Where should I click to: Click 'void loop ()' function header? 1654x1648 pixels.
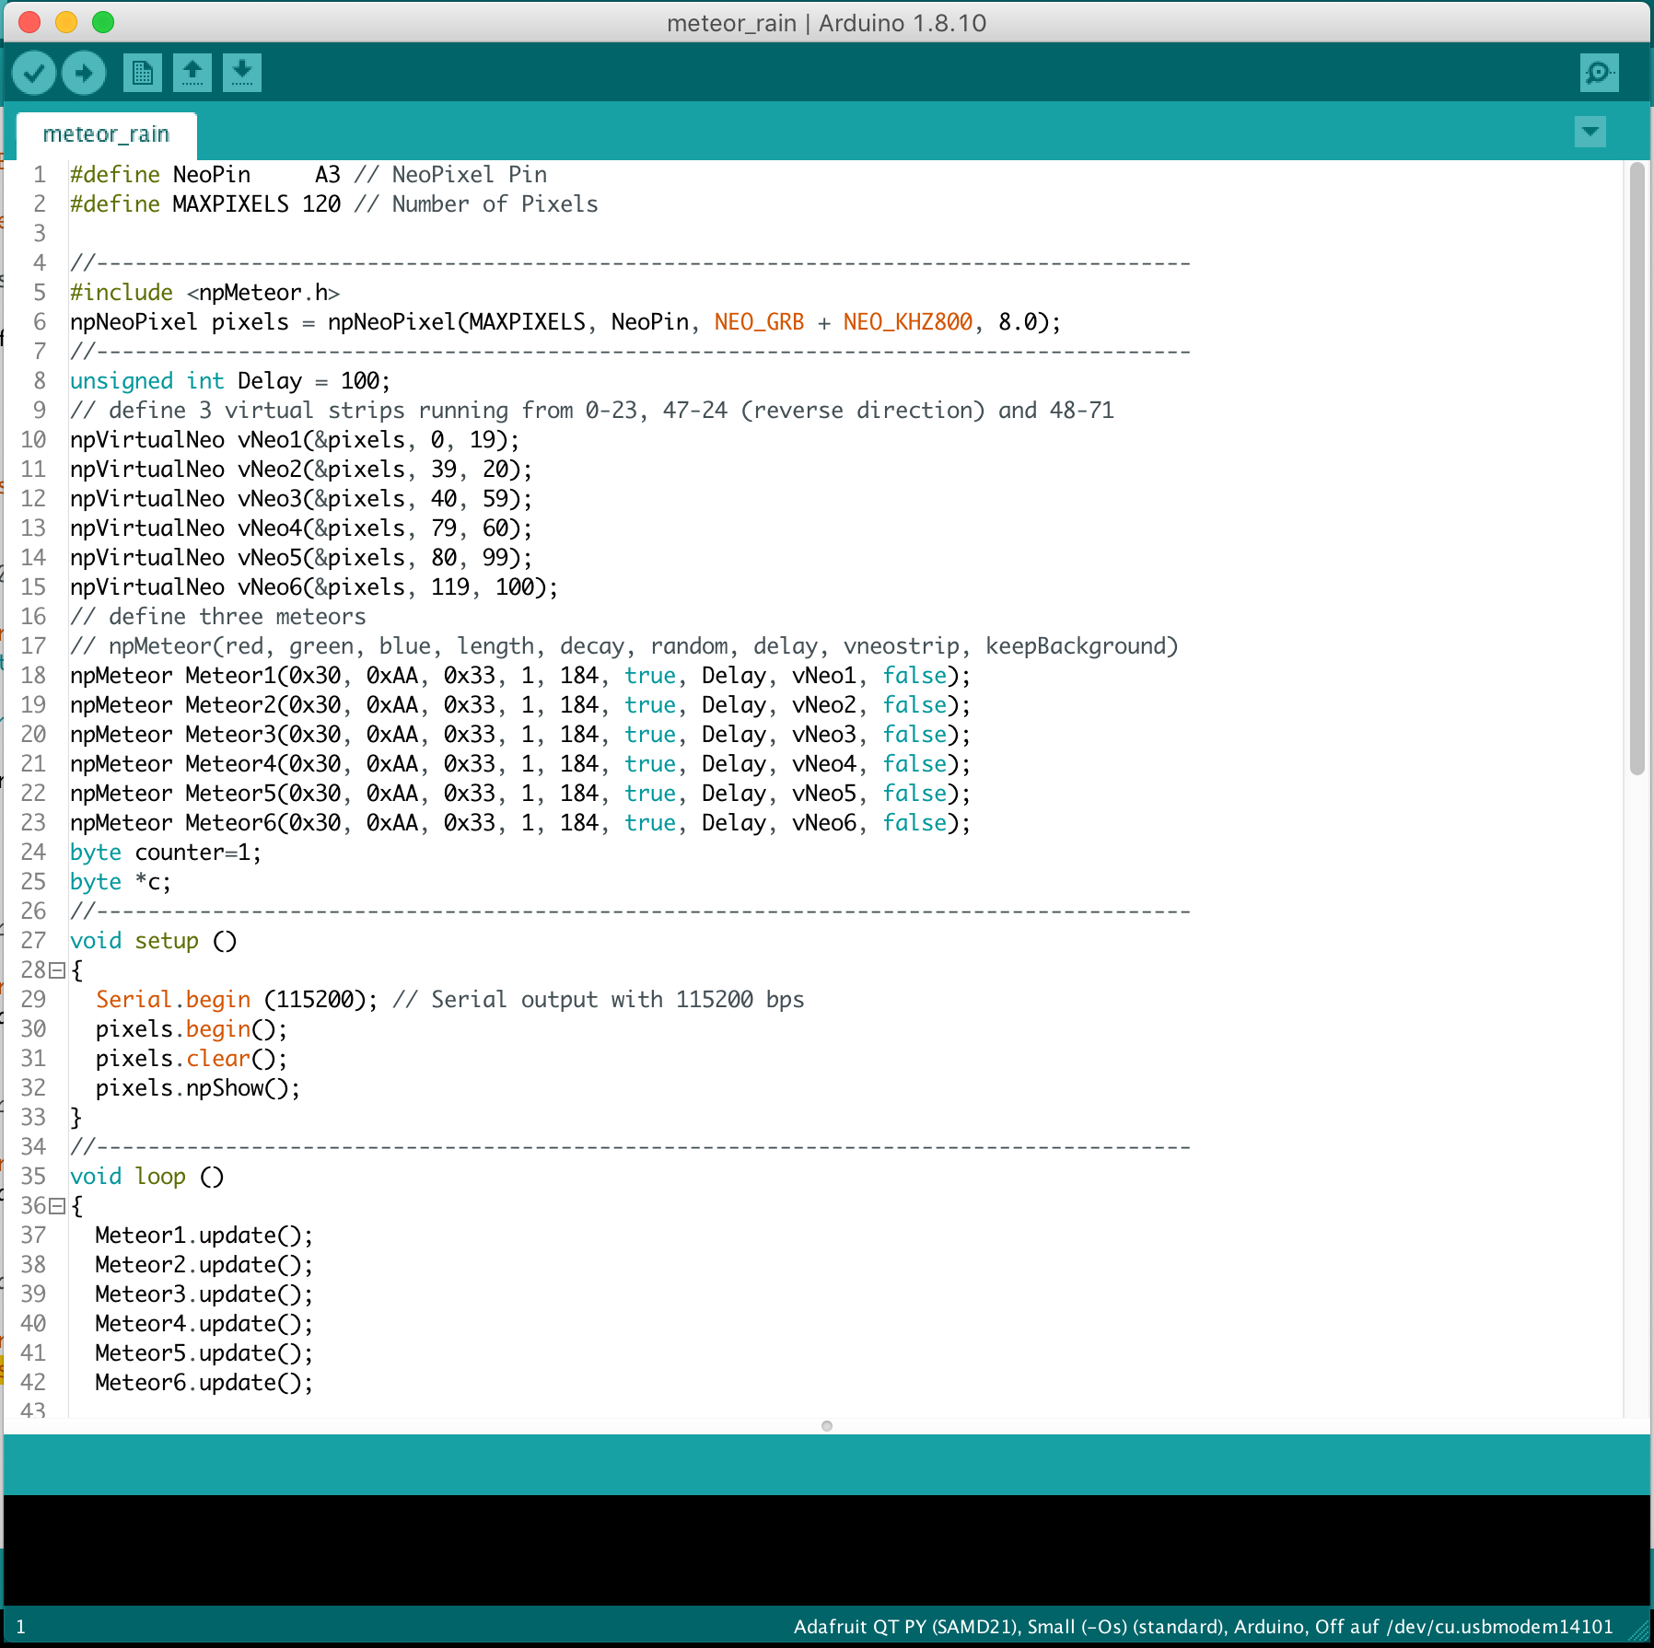click(x=147, y=1177)
